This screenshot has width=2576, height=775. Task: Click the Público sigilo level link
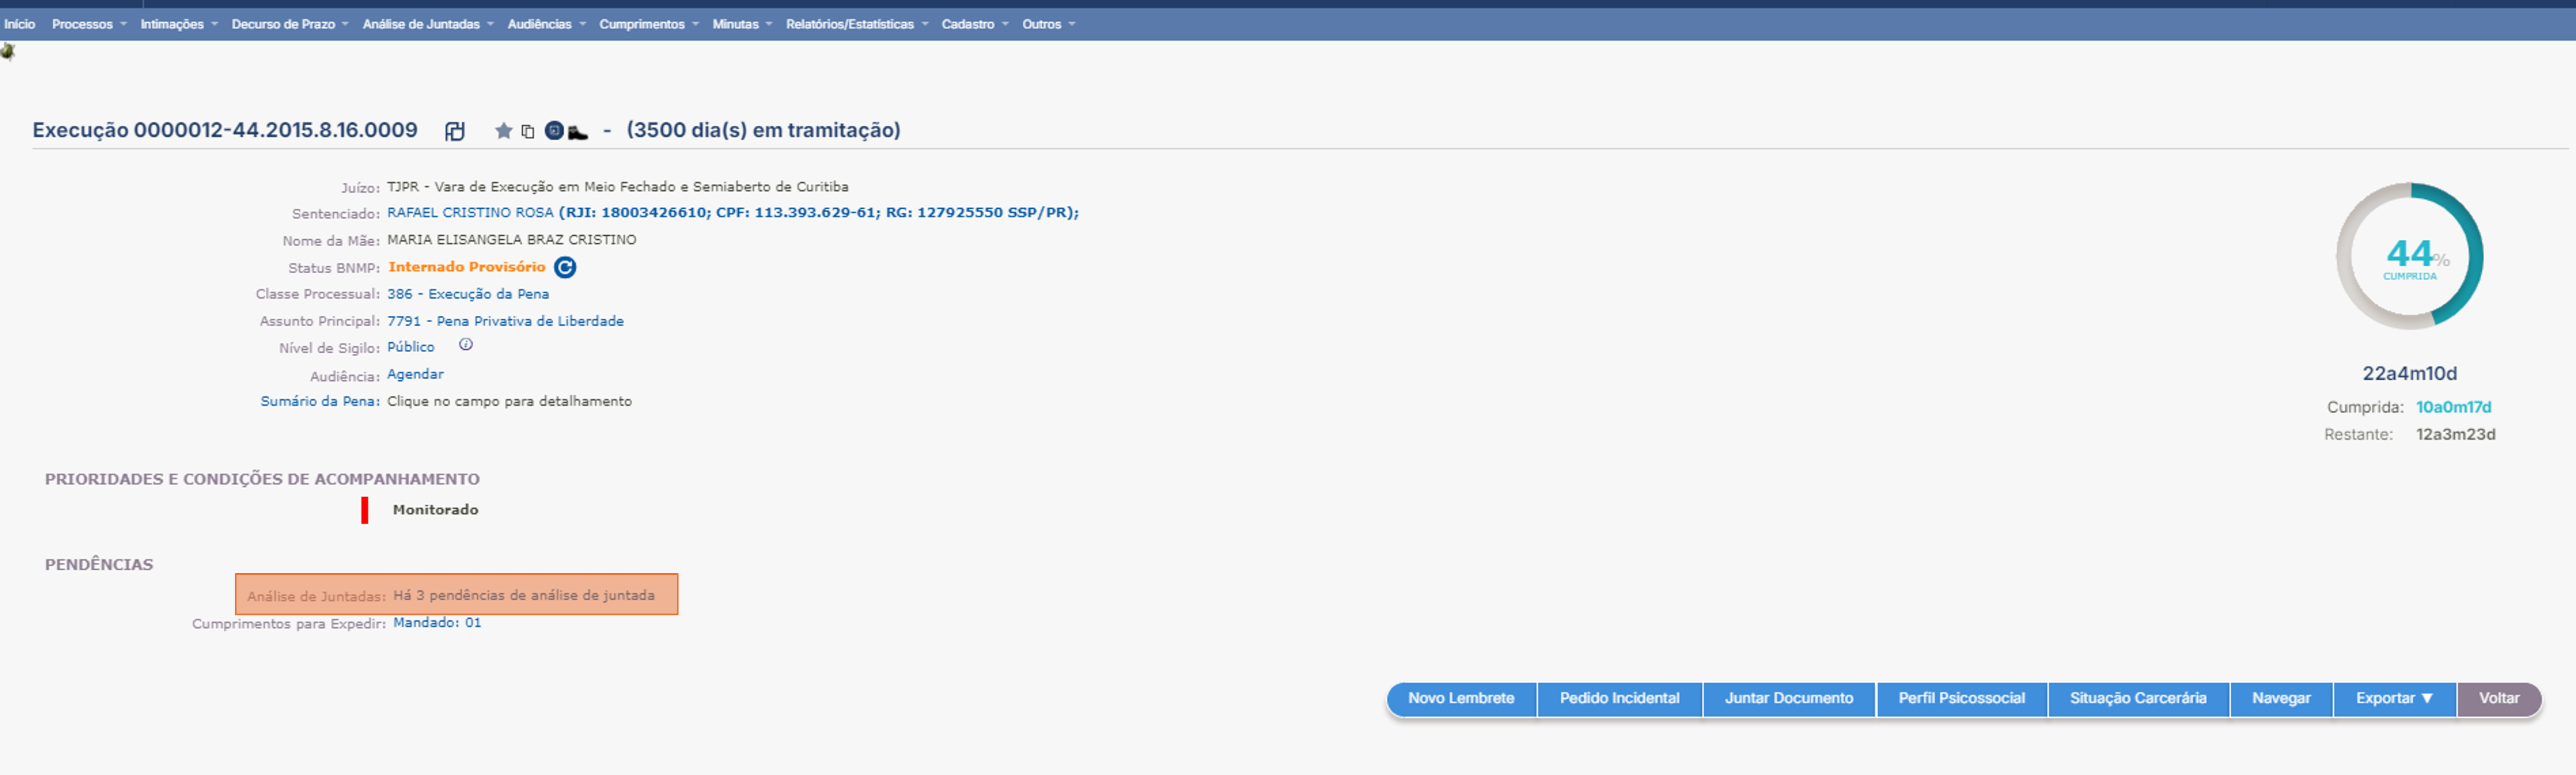point(411,347)
